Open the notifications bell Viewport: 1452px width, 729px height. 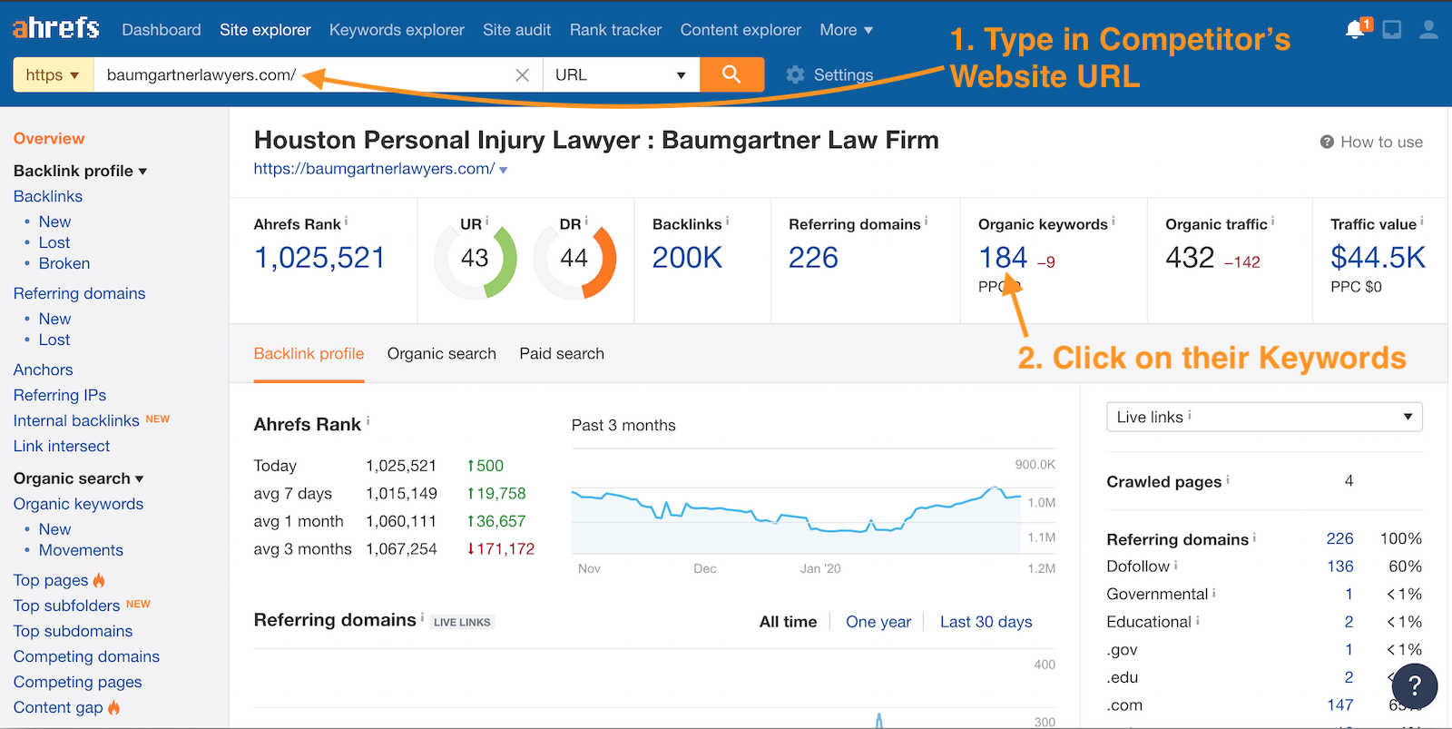point(1356,29)
